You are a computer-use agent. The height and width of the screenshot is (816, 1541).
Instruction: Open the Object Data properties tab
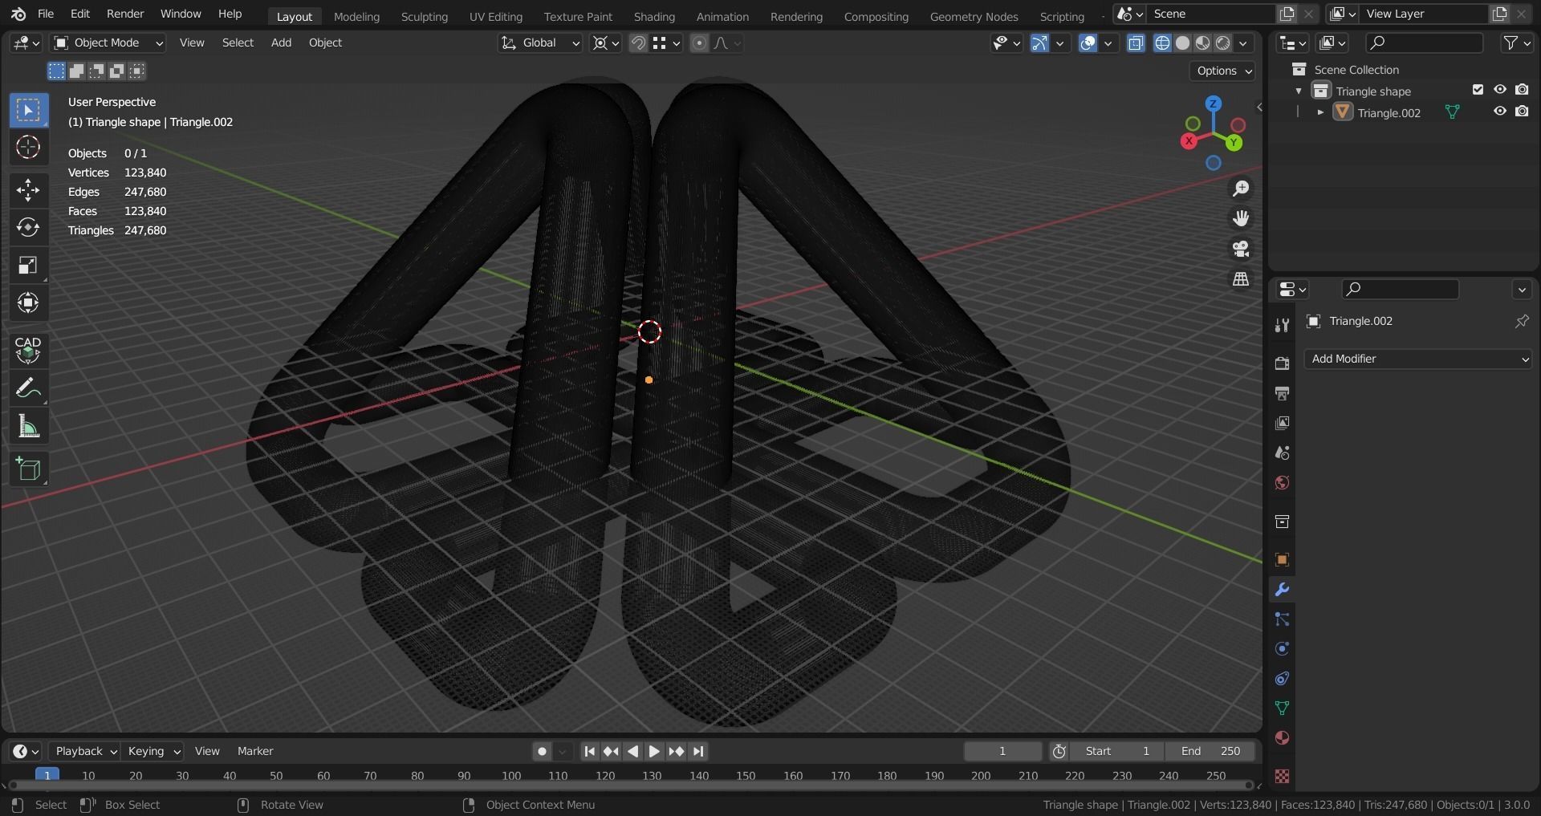[x=1282, y=708]
